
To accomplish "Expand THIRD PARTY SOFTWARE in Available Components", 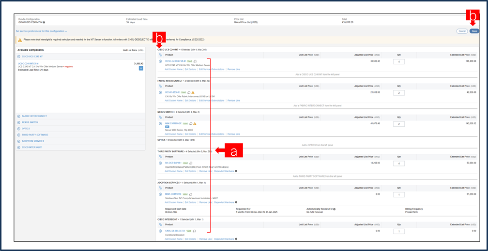I will 19,134.
